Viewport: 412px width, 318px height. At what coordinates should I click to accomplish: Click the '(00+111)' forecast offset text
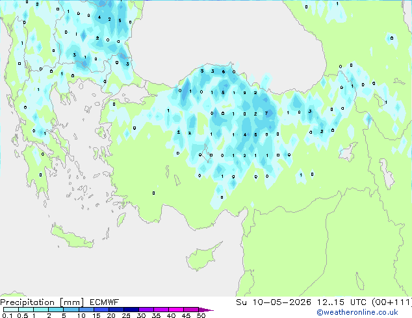click(x=392, y=302)
